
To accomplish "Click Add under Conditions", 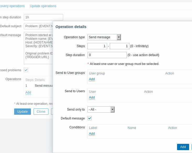I will (x=92, y=134).
